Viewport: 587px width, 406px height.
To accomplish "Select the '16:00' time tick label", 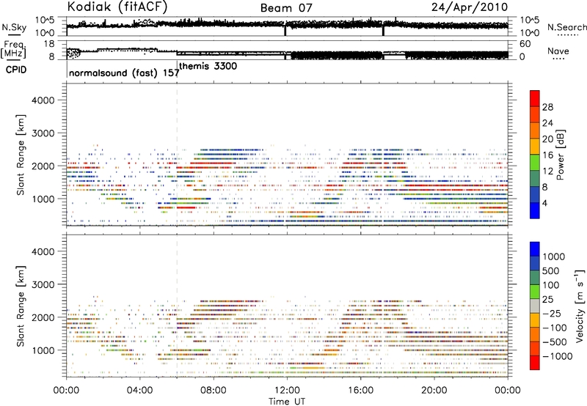I will click(360, 391).
